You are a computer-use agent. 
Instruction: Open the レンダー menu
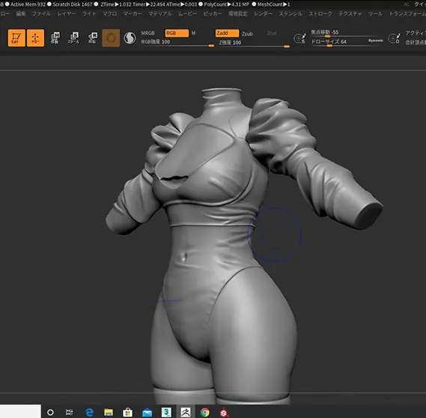pos(263,13)
